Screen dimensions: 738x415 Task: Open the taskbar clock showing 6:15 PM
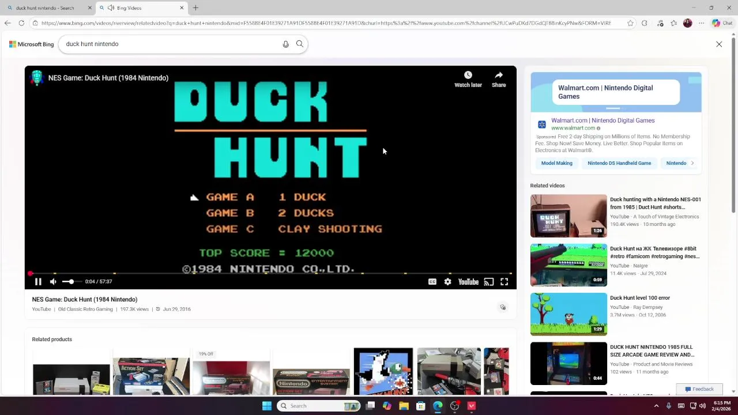[x=722, y=406]
